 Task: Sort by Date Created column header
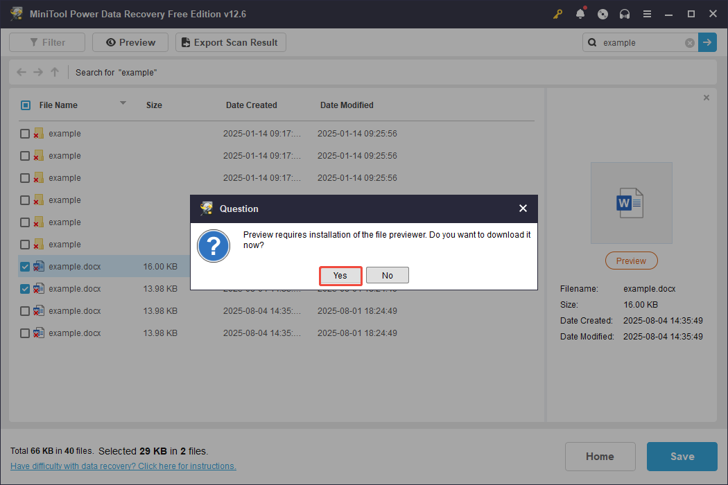click(x=251, y=105)
